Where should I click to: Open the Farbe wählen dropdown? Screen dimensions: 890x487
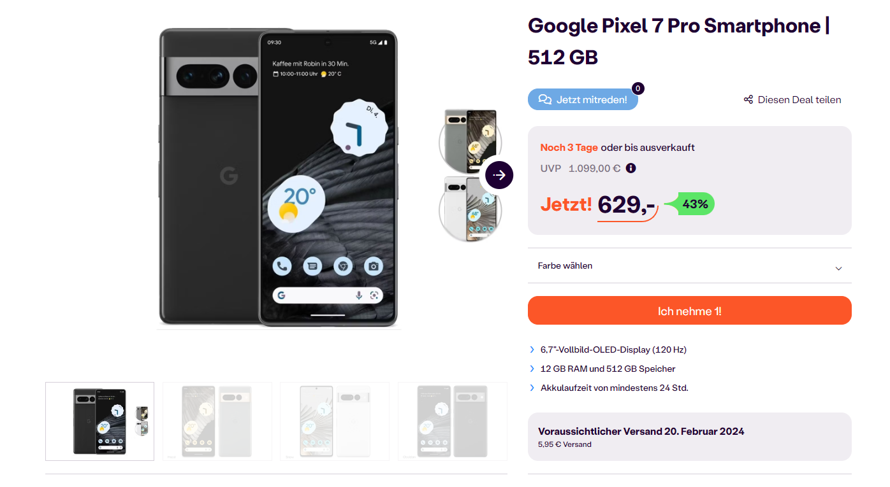coord(689,265)
